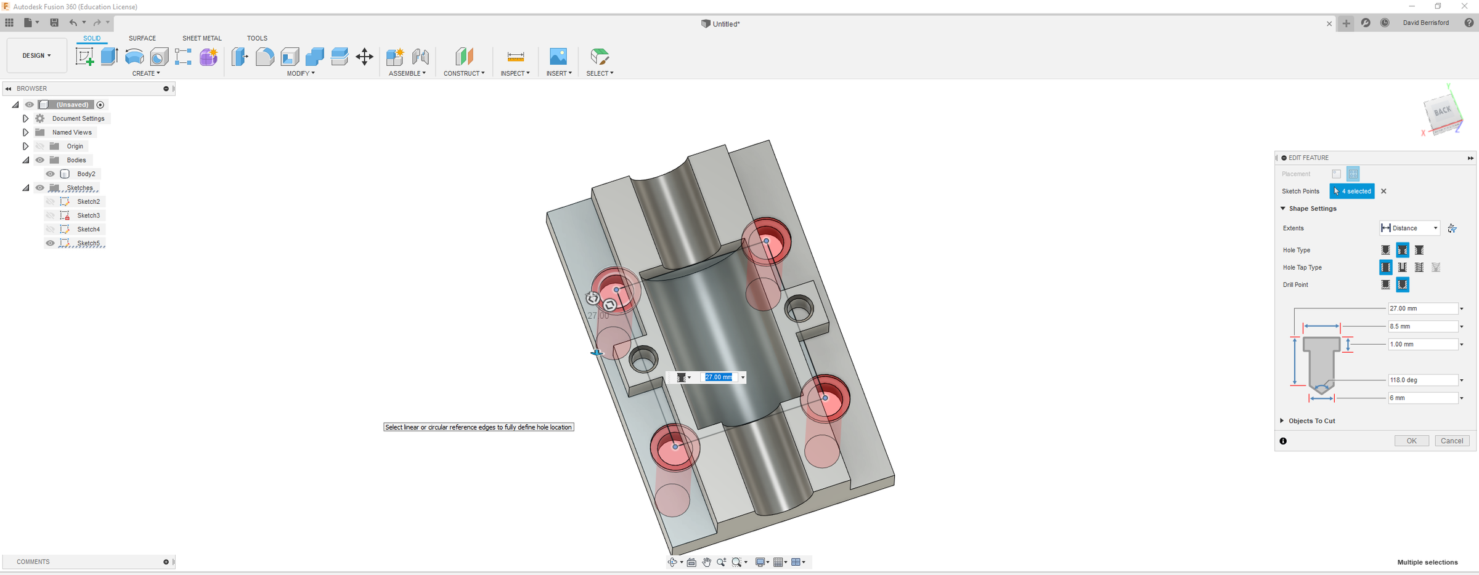Click the Extrude tool icon
1479x575 pixels.
[109, 57]
